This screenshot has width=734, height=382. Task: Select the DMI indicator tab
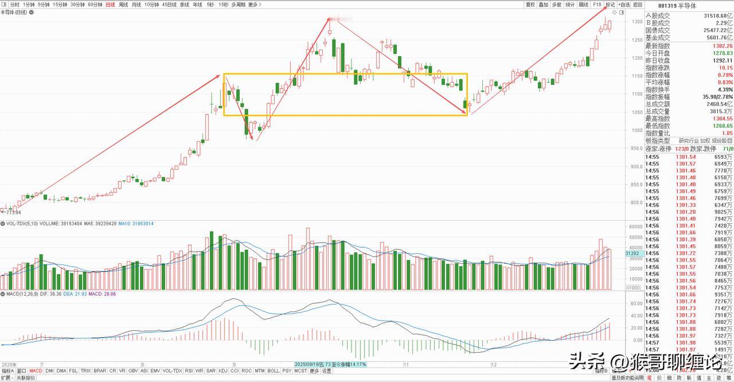[x=49, y=371]
